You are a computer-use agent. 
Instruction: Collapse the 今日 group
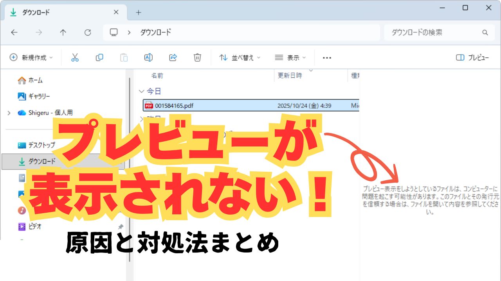coord(141,91)
